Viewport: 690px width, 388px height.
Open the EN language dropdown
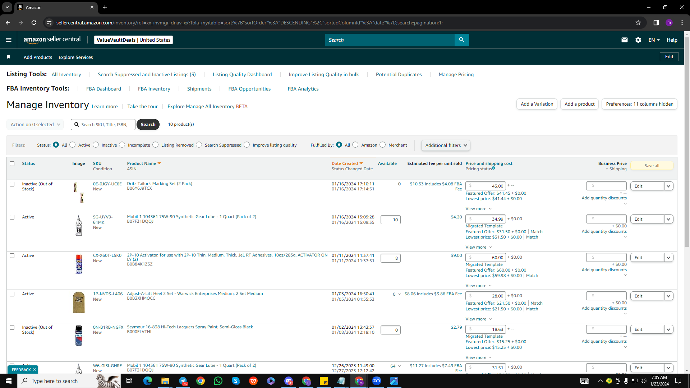point(654,40)
